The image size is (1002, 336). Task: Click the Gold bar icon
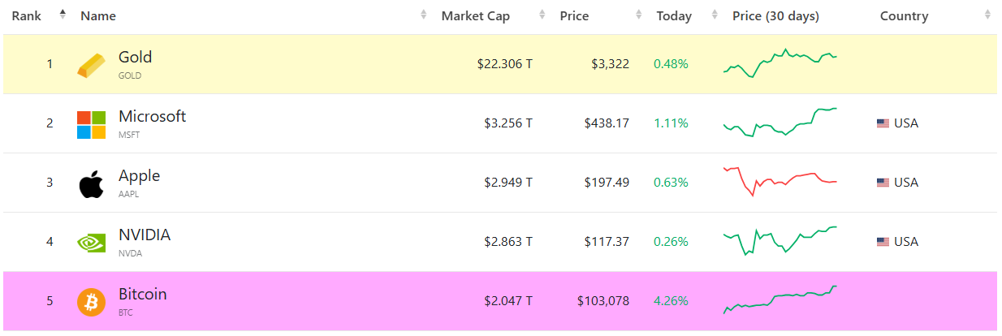[91, 65]
